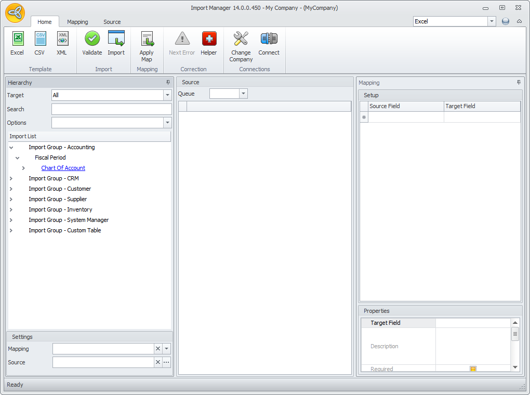The image size is (530, 395).
Task: Switch to the Source ribbon tab
Action: click(x=112, y=22)
